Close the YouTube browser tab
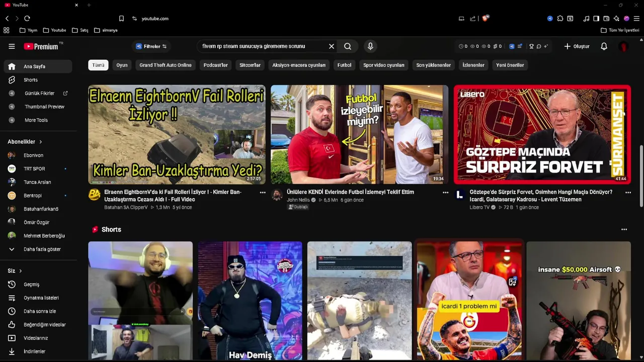This screenshot has height=362, width=644. 76,5
